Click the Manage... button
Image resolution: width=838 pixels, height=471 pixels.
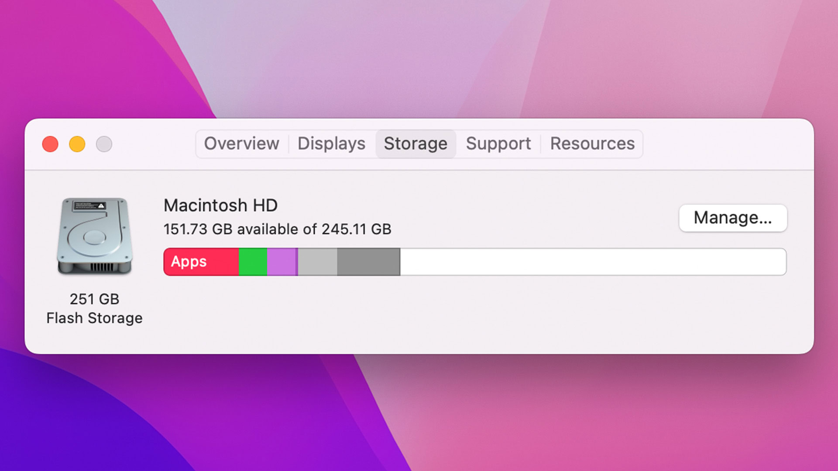coord(733,218)
